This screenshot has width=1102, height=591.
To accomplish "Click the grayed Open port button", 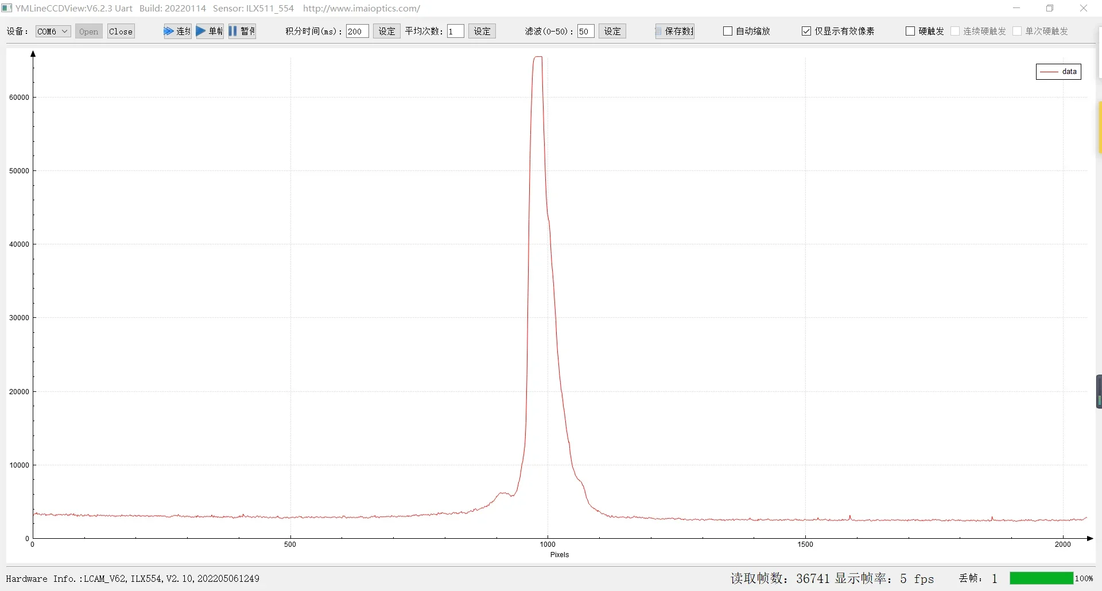I will coord(89,32).
